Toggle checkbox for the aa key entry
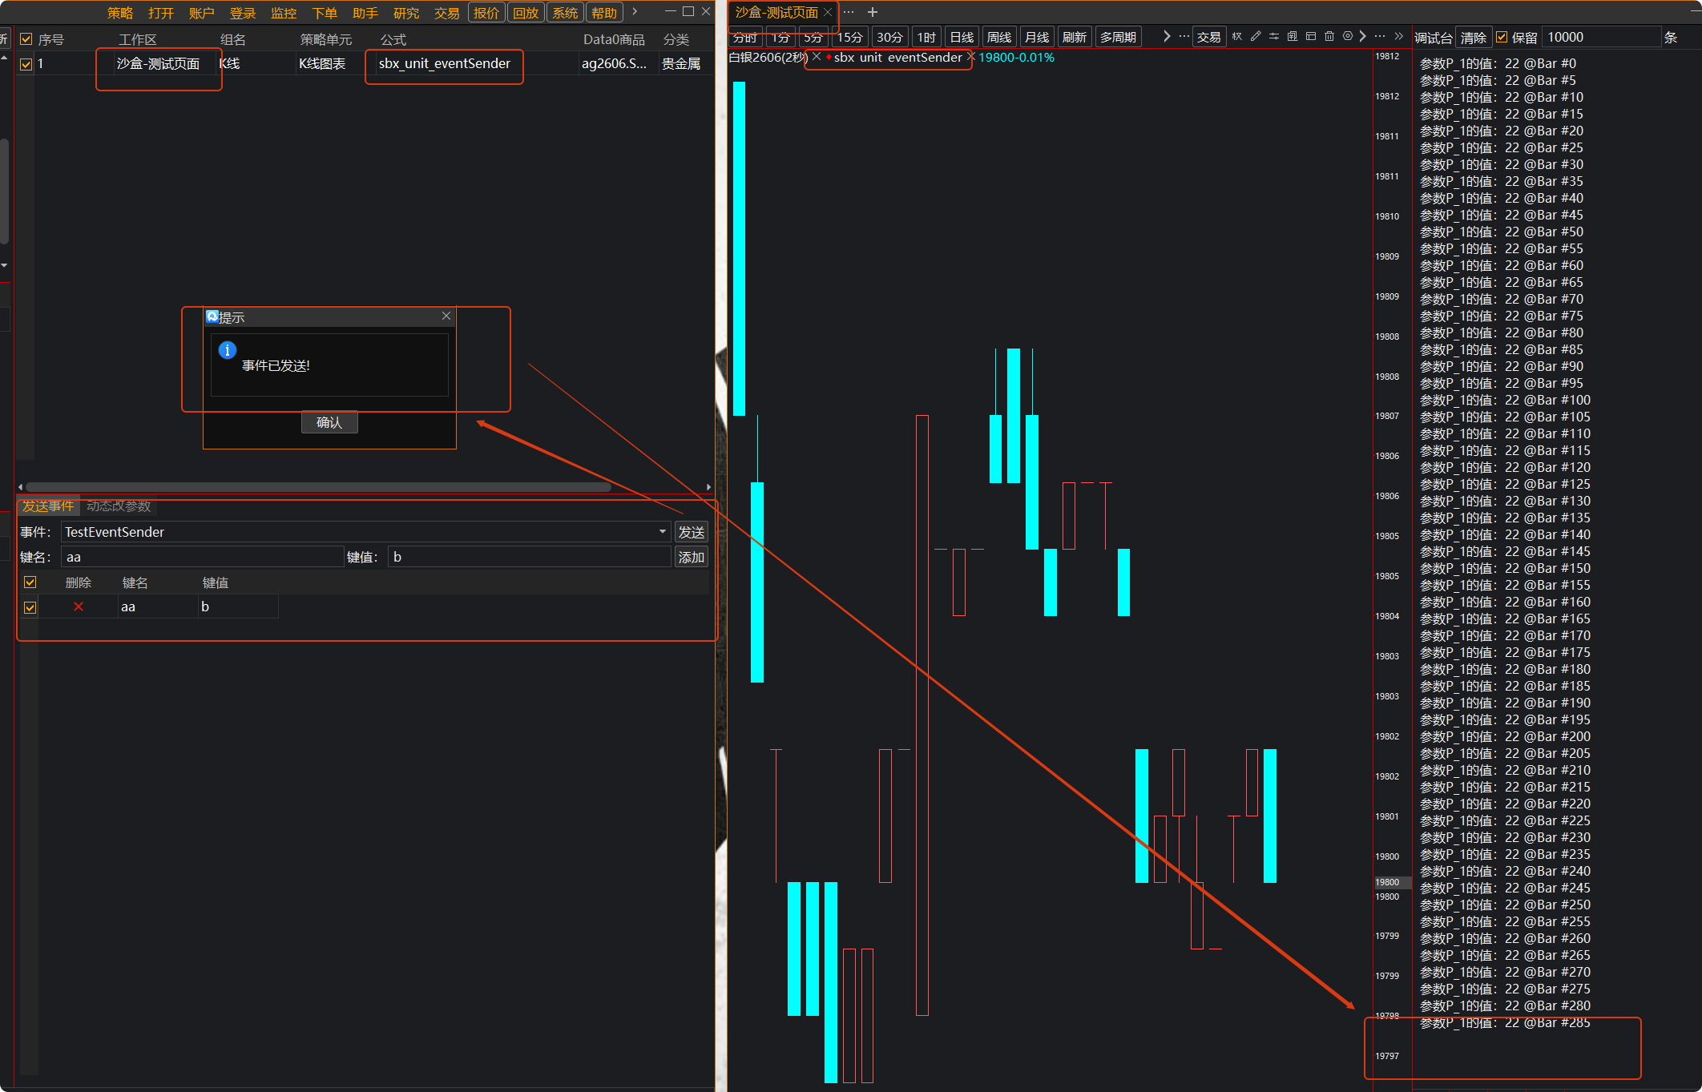The image size is (1702, 1092). (30, 607)
